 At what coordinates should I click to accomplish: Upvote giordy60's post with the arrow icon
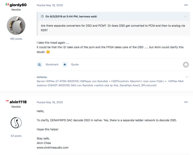pyautogui.click(x=186, y=65)
